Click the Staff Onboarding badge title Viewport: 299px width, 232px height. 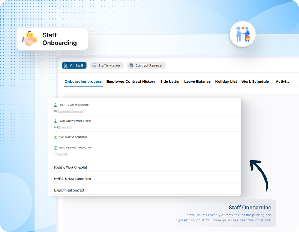[59, 39]
